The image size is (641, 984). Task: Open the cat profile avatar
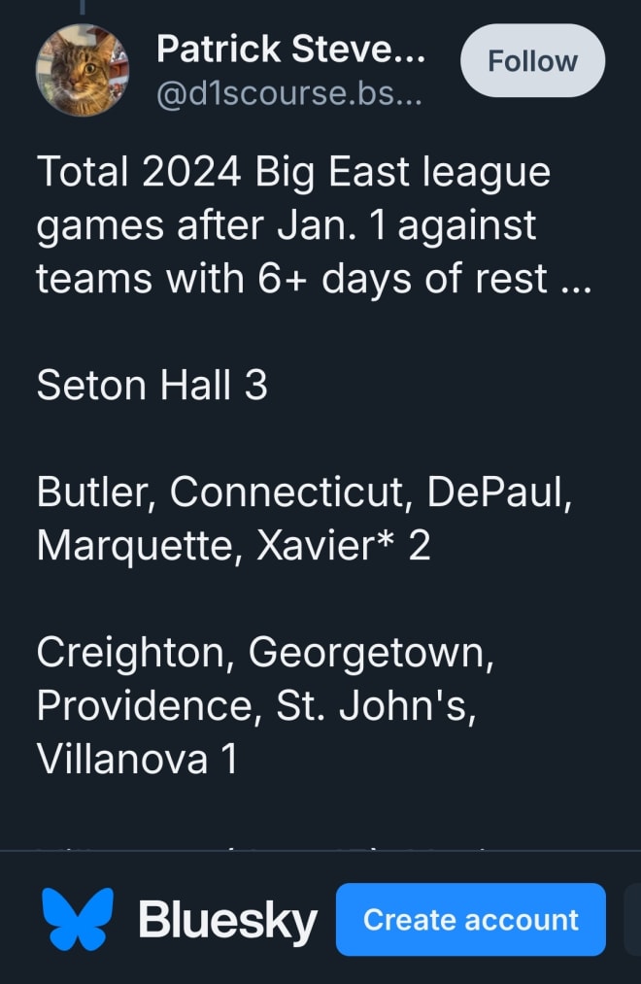(x=83, y=70)
